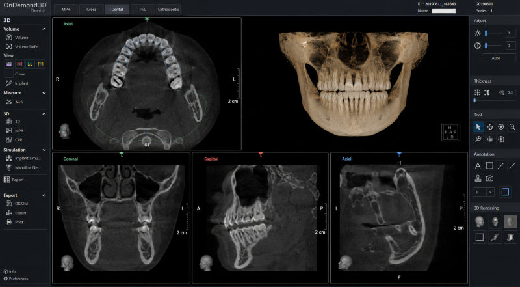Select the yellow view icon
Image resolution: width=520 pixels, height=287 pixels.
coord(41,64)
